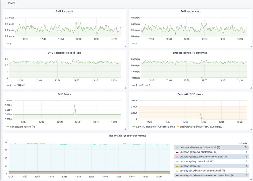
Task: Click DNS Requests panel resize handle
Action: point(125,46)
